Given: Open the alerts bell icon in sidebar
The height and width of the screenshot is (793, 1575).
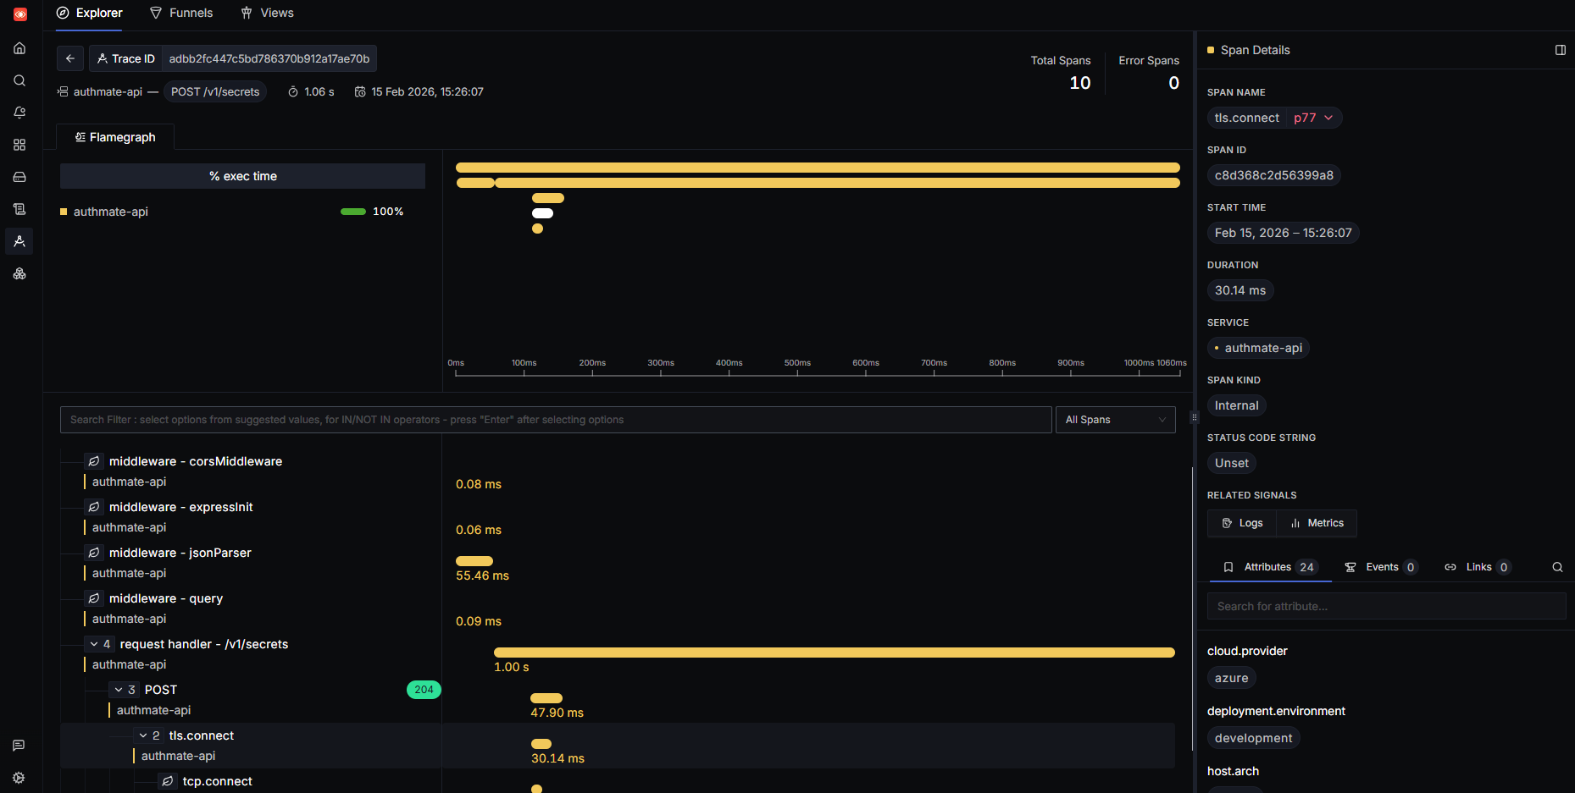Looking at the screenshot, I should 19,113.
